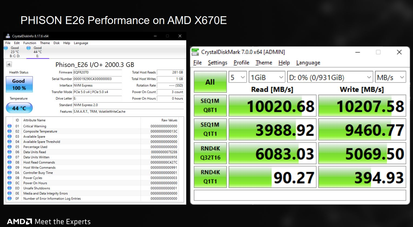
Task: Click the Good 100 % health status button
Action: [19, 84]
